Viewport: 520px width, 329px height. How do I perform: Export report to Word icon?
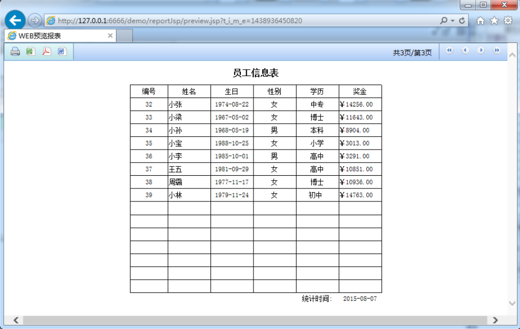tap(62, 51)
